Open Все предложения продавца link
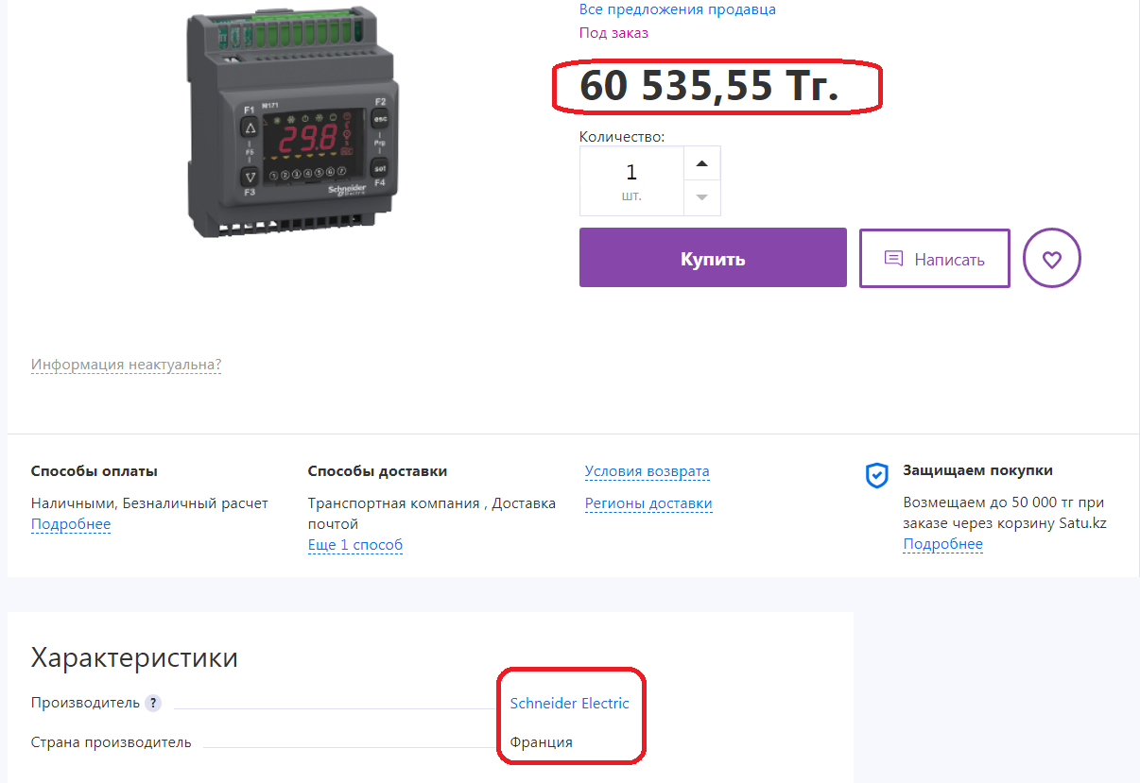1140x783 pixels. coord(677,9)
